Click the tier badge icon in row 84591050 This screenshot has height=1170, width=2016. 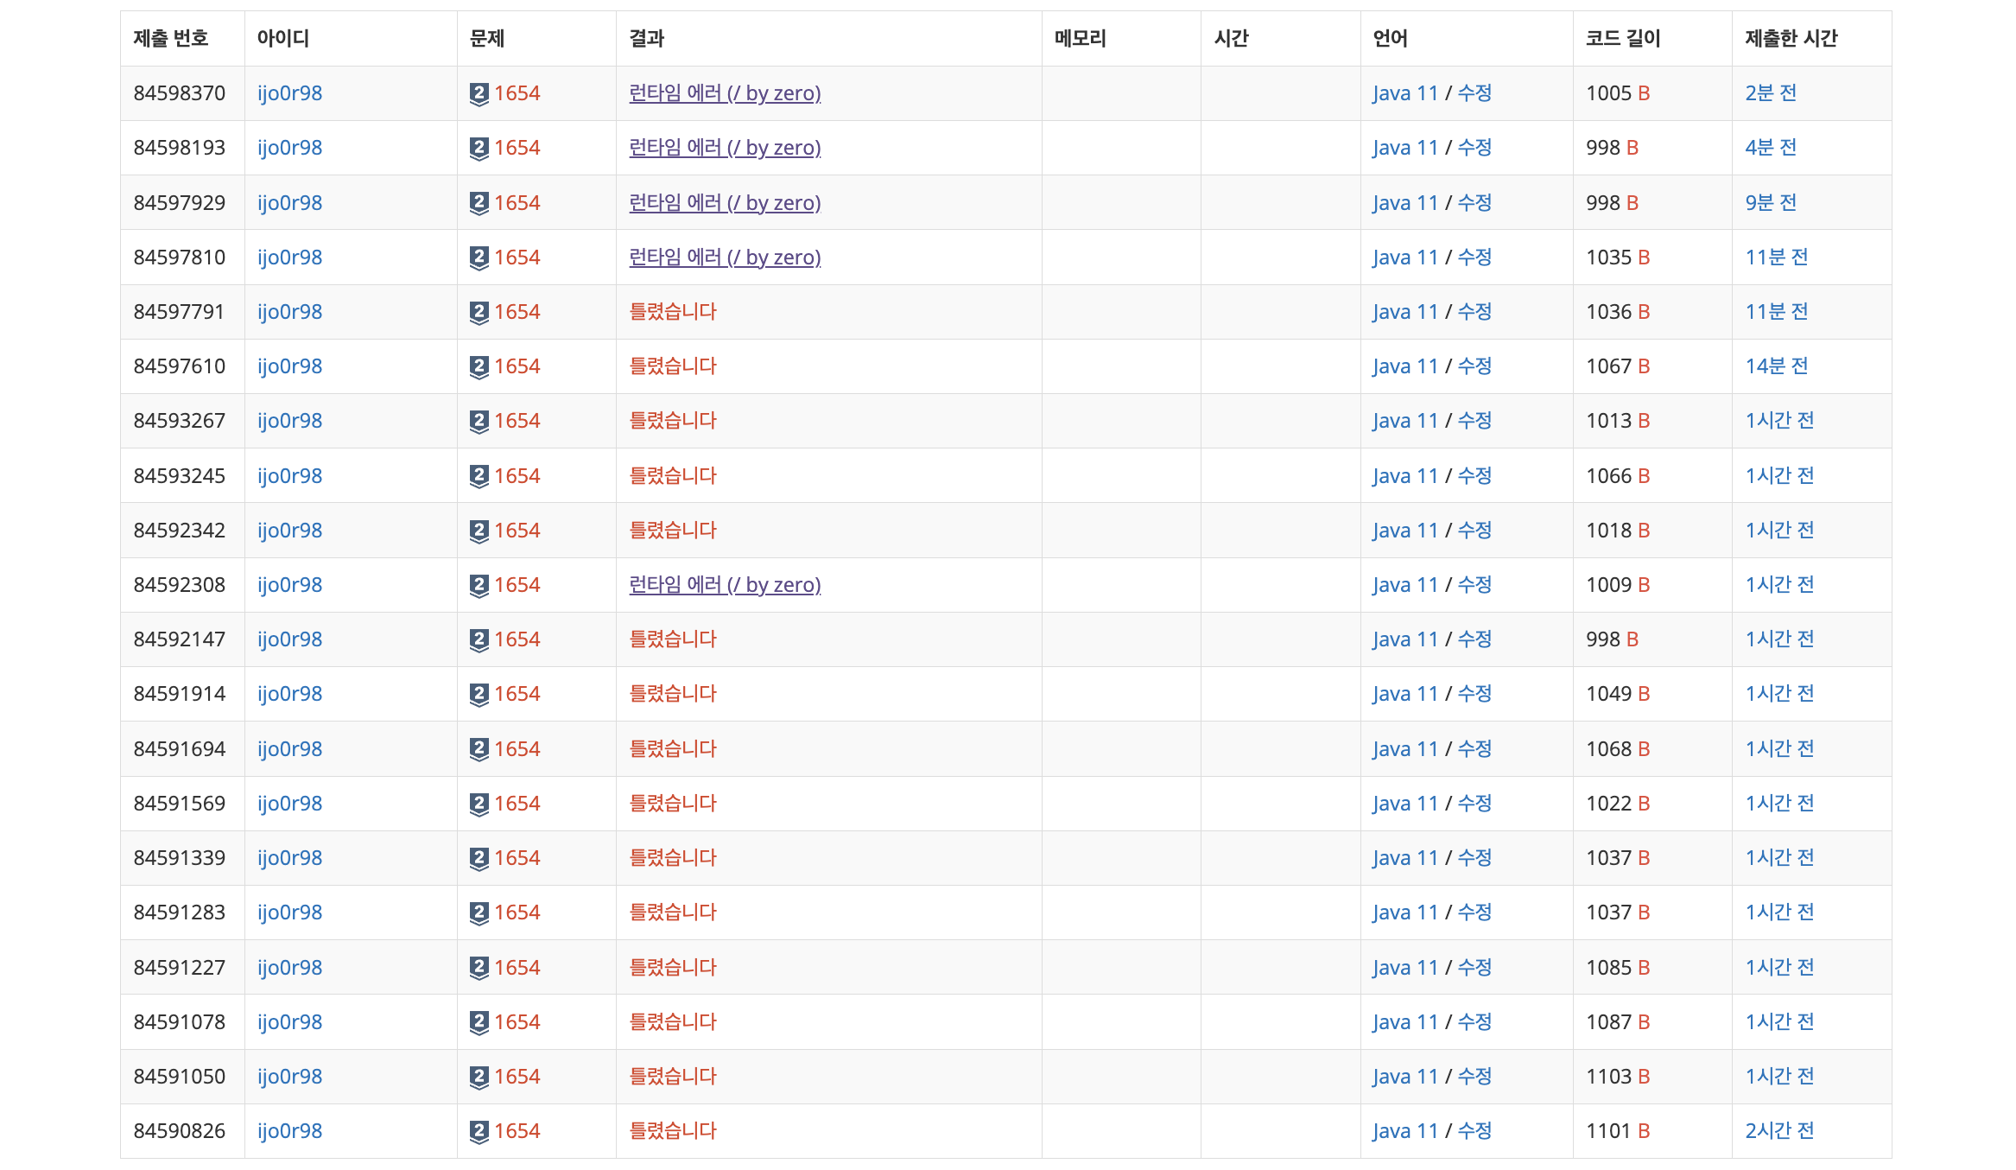[x=479, y=1077]
